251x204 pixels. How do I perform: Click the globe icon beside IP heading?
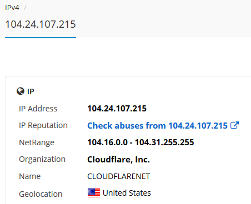point(21,91)
